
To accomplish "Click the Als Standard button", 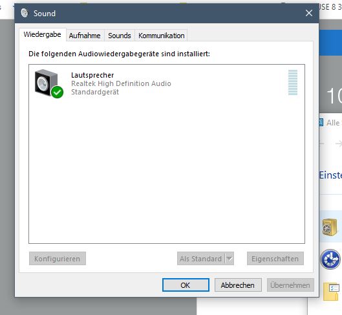I will pos(201,259).
